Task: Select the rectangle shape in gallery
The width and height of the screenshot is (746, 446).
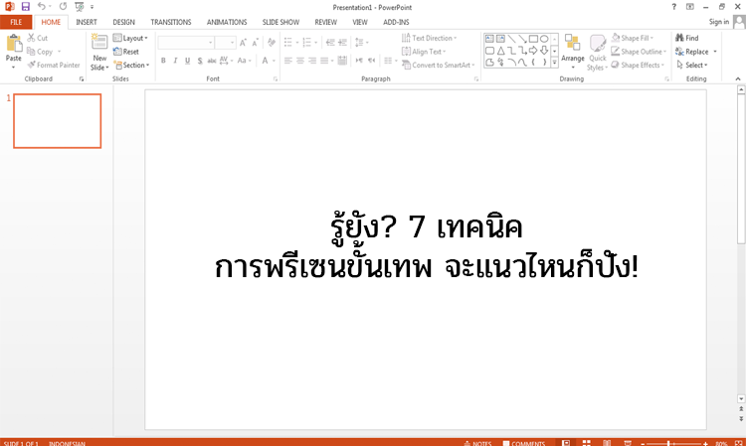Action: pyautogui.click(x=533, y=39)
